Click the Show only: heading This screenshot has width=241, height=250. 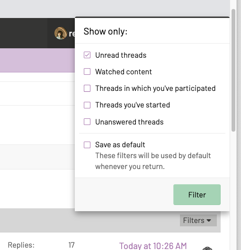point(106,31)
